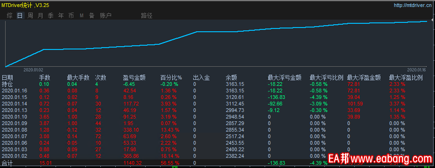Open the 备 notes tab

pos(91,16)
